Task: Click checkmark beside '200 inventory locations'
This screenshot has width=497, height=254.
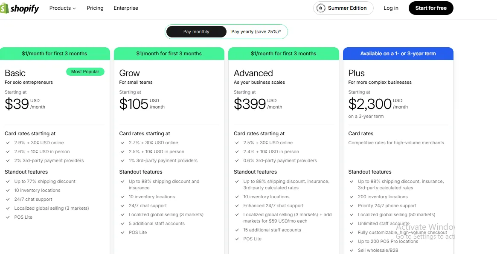Action: (x=352, y=197)
